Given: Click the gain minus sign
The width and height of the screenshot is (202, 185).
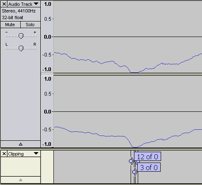Looking at the screenshot, I should tap(7, 32).
